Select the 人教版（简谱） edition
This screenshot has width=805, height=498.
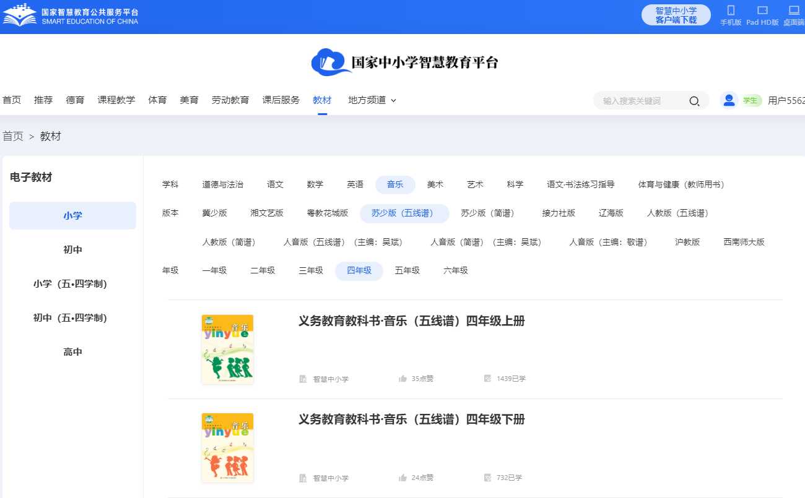pyautogui.click(x=232, y=242)
